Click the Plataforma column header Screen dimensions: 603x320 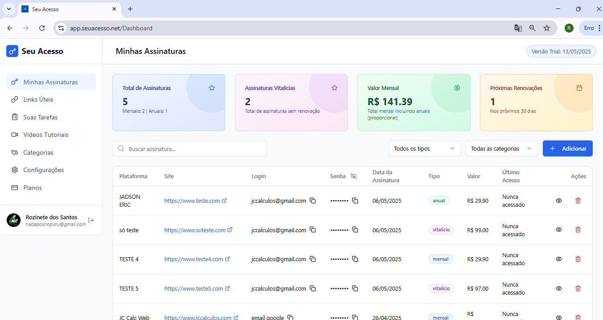click(x=133, y=176)
